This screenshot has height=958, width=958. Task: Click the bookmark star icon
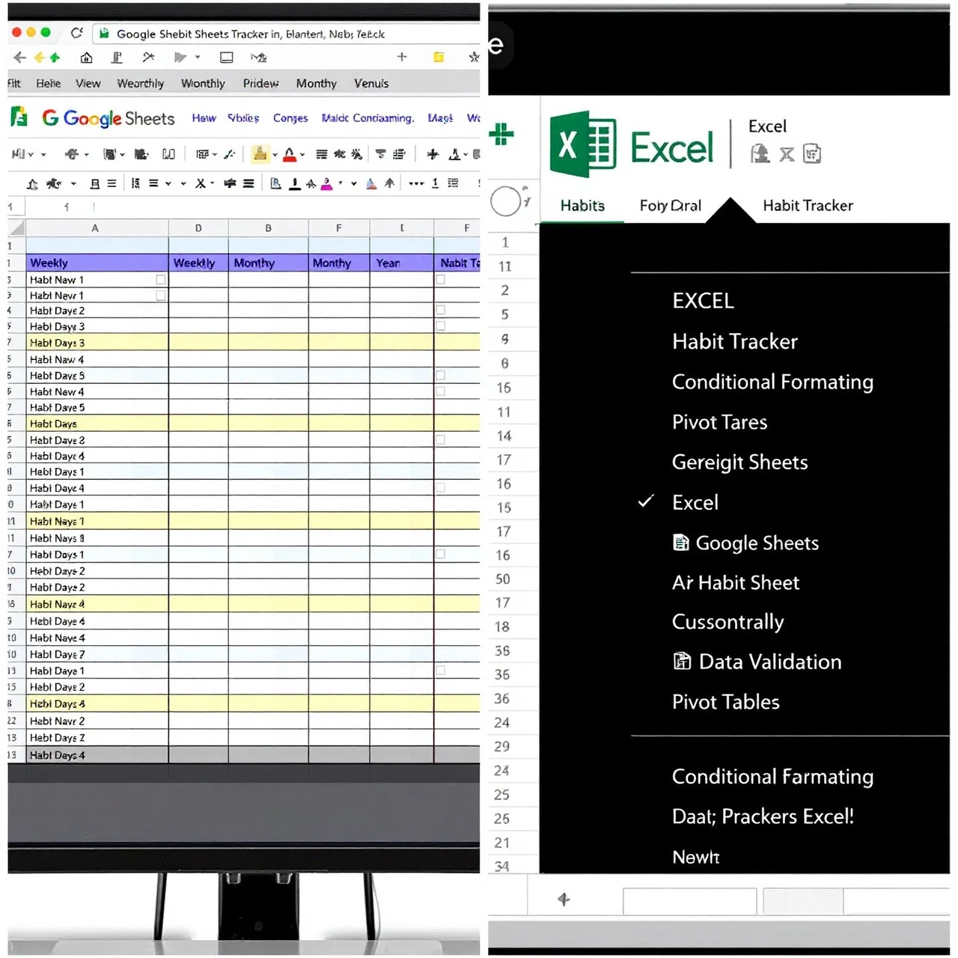point(473,57)
